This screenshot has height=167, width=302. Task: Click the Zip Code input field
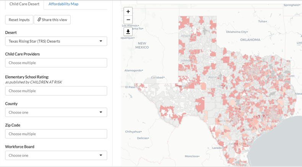point(56,134)
